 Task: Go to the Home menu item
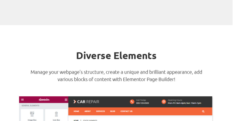click(76, 111)
